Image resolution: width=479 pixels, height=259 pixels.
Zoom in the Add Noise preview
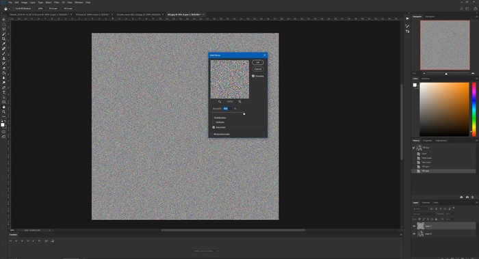(x=239, y=102)
